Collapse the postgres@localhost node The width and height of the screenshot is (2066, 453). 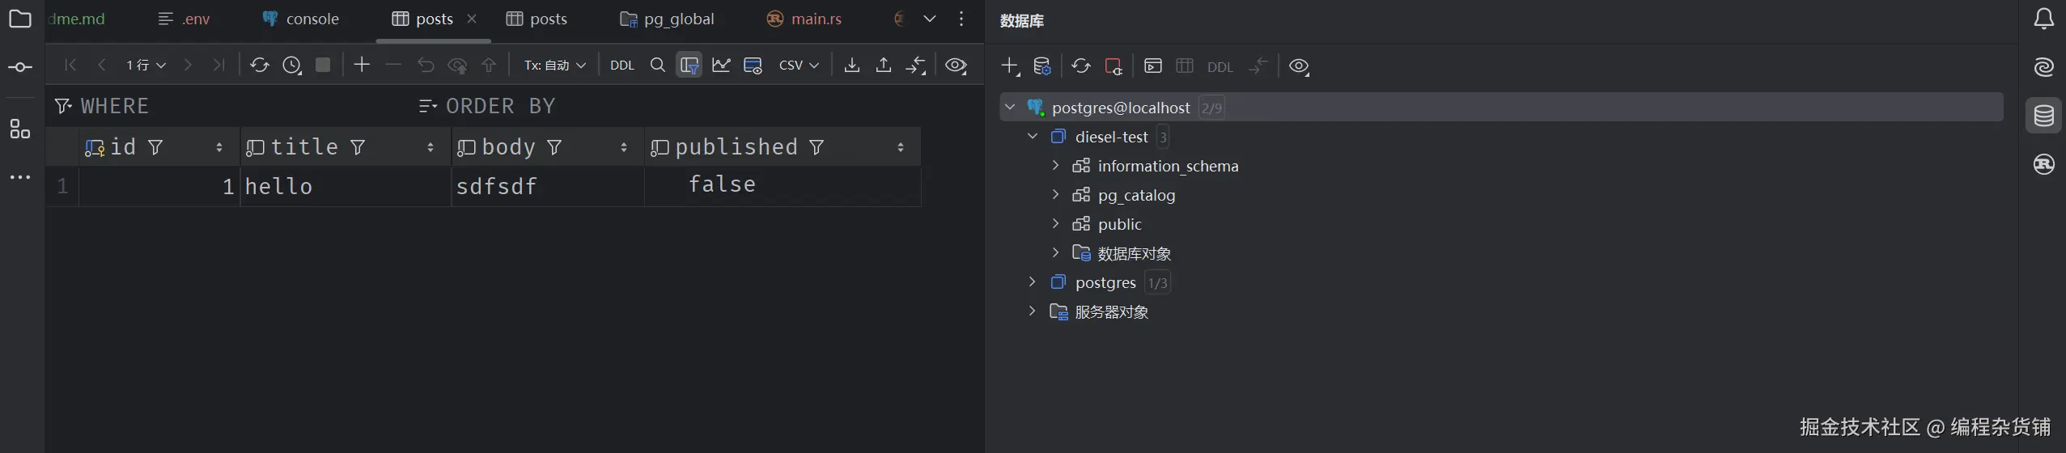pyautogui.click(x=1010, y=107)
